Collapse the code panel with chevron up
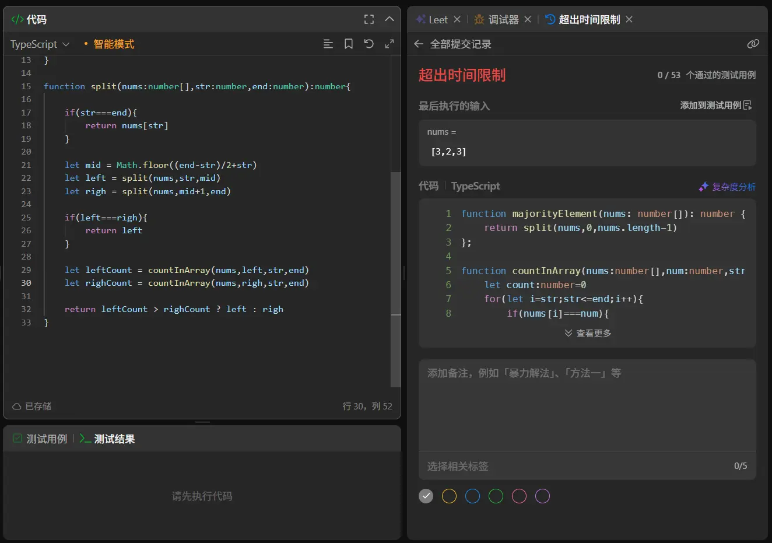Screen dimensions: 772x543 389,19
